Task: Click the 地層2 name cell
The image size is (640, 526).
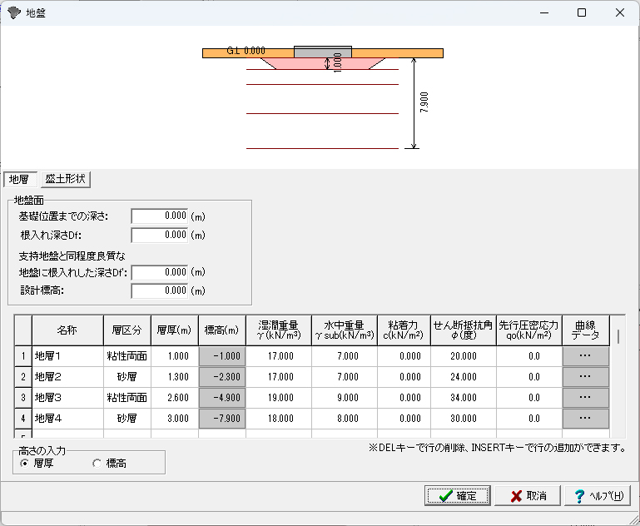Action: tap(67, 377)
